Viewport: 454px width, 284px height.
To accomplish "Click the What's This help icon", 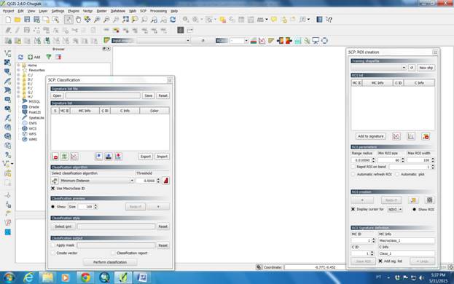I will (x=329, y=20).
